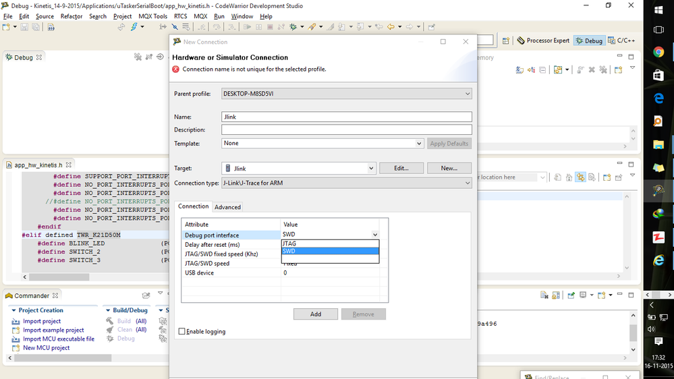The width and height of the screenshot is (674, 379).
Task: Open Action Center notification icon
Action: [658, 341]
